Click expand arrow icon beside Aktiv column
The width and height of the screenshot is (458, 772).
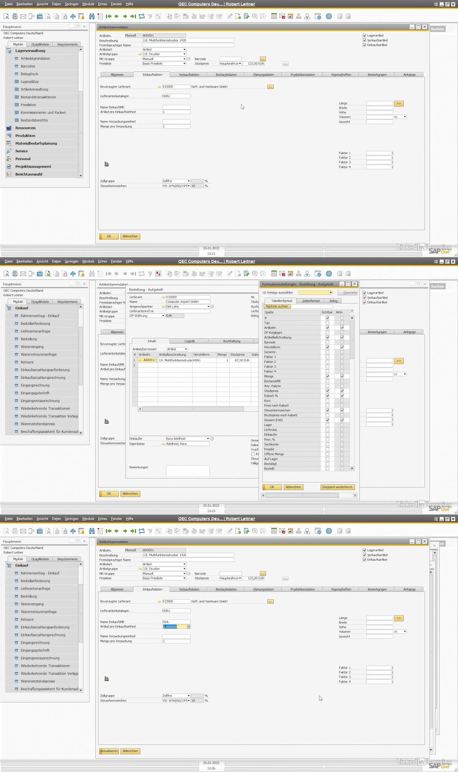point(351,312)
